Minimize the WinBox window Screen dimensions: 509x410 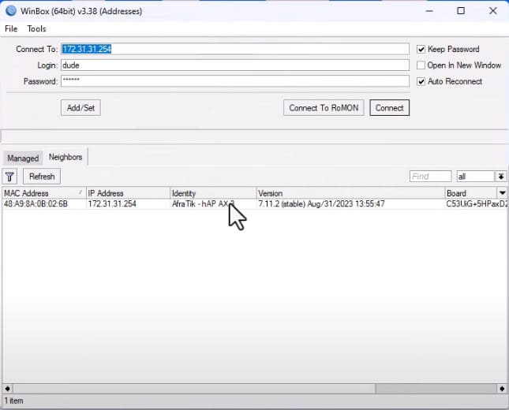[429, 11]
